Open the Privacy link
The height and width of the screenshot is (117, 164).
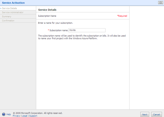(x=16, y=116)
